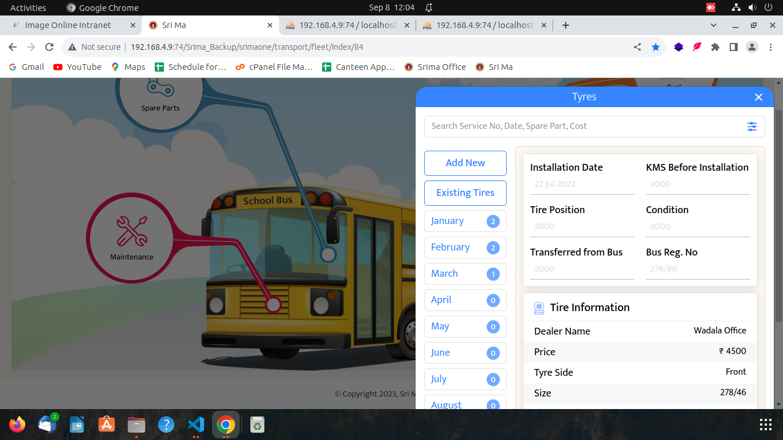This screenshot has height=440, width=783.
Task: Open the tab search dropdown chevron
Action: 714,25
